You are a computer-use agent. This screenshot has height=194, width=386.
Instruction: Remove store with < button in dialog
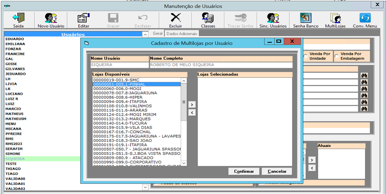[x=192, y=113]
